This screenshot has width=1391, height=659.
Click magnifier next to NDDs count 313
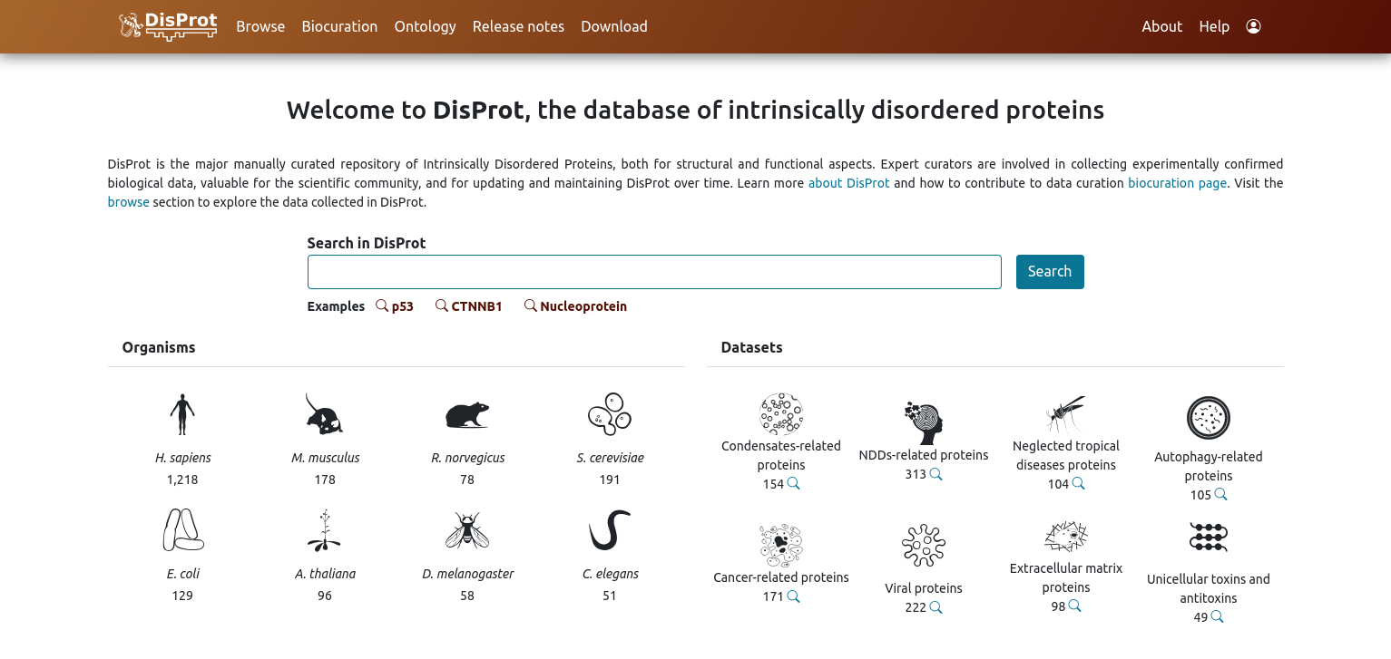(x=936, y=473)
